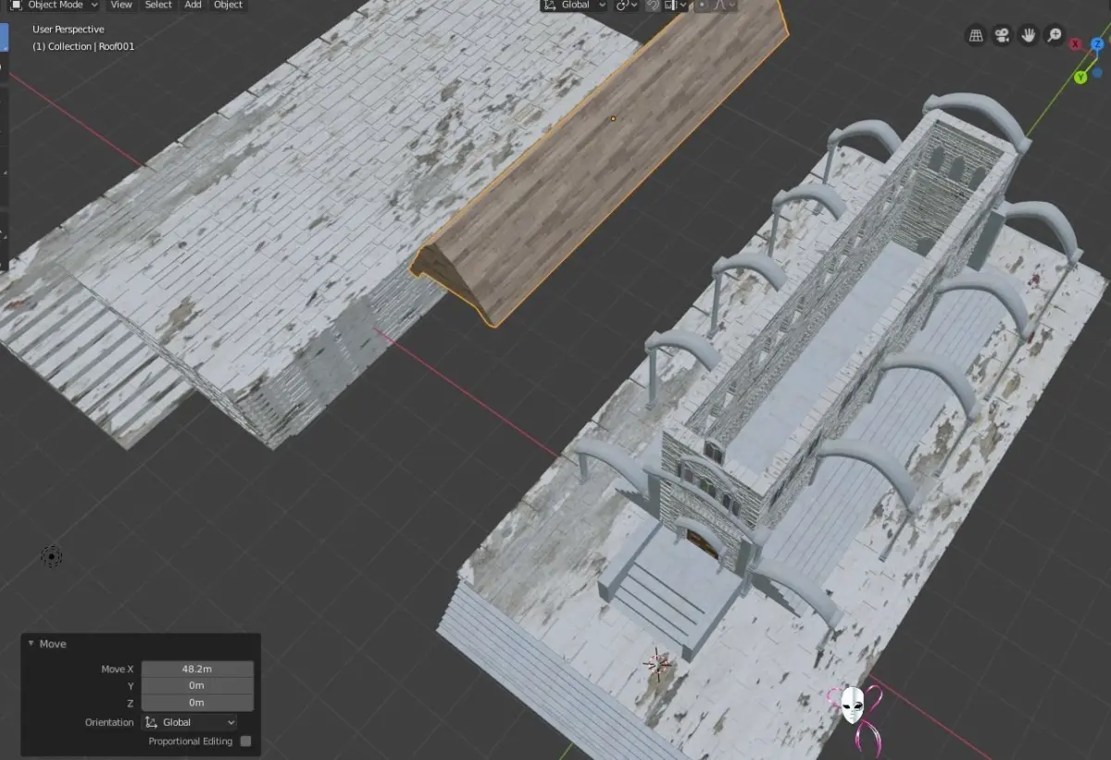Open proportional falloff curve dropdown
The width and height of the screenshot is (1111, 760).
point(724,5)
